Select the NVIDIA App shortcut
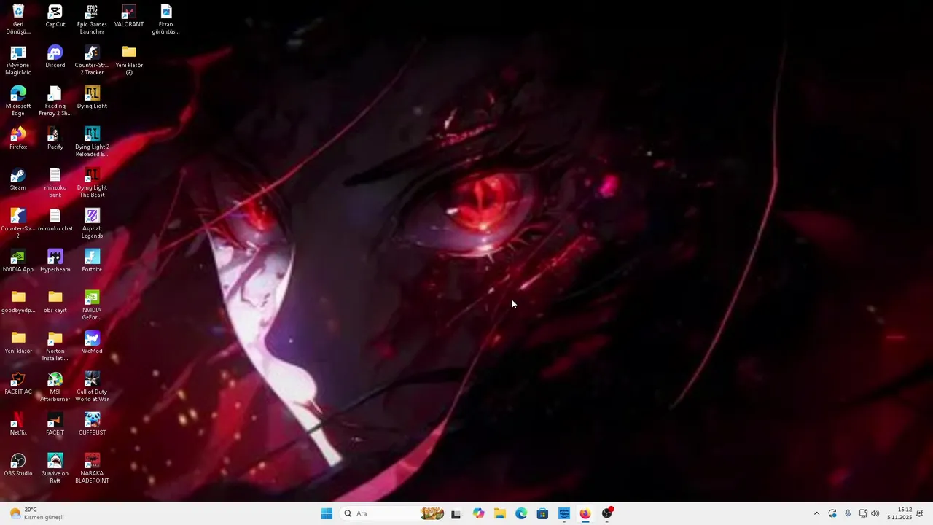This screenshot has width=933, height=525. 18,261
